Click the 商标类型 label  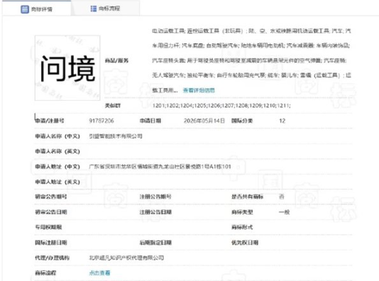(x=242, y=212)
